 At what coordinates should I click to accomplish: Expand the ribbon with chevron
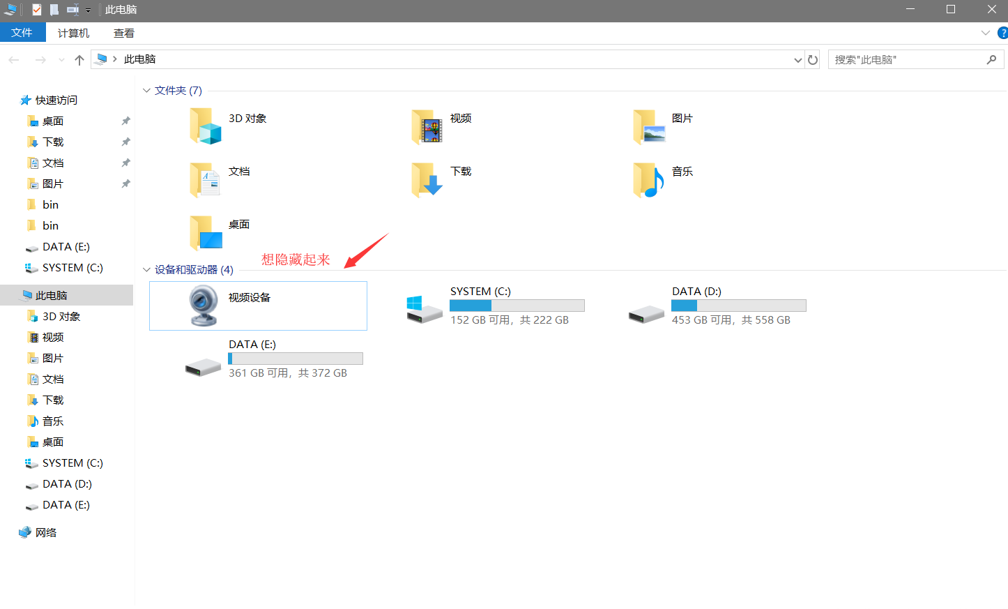(985, 33)
